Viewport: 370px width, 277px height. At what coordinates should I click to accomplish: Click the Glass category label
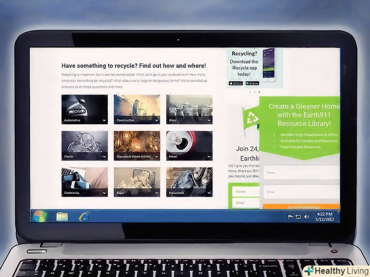(172, 120)
